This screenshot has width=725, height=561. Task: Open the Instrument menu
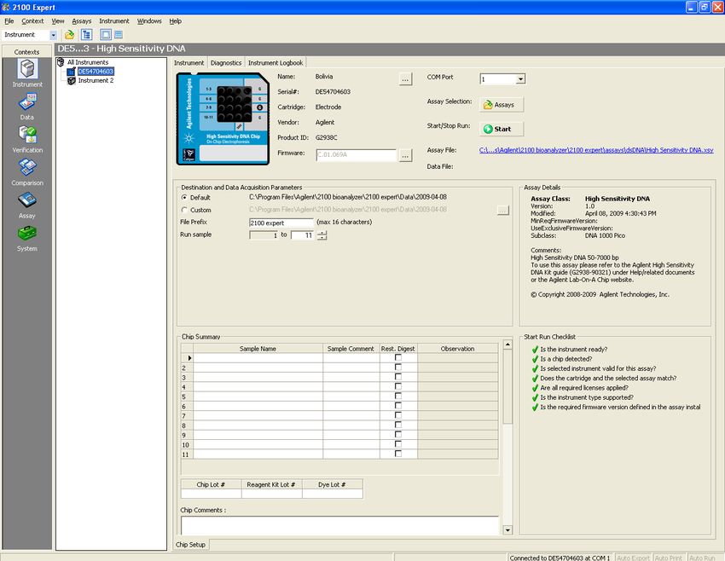tap(113, 21)
